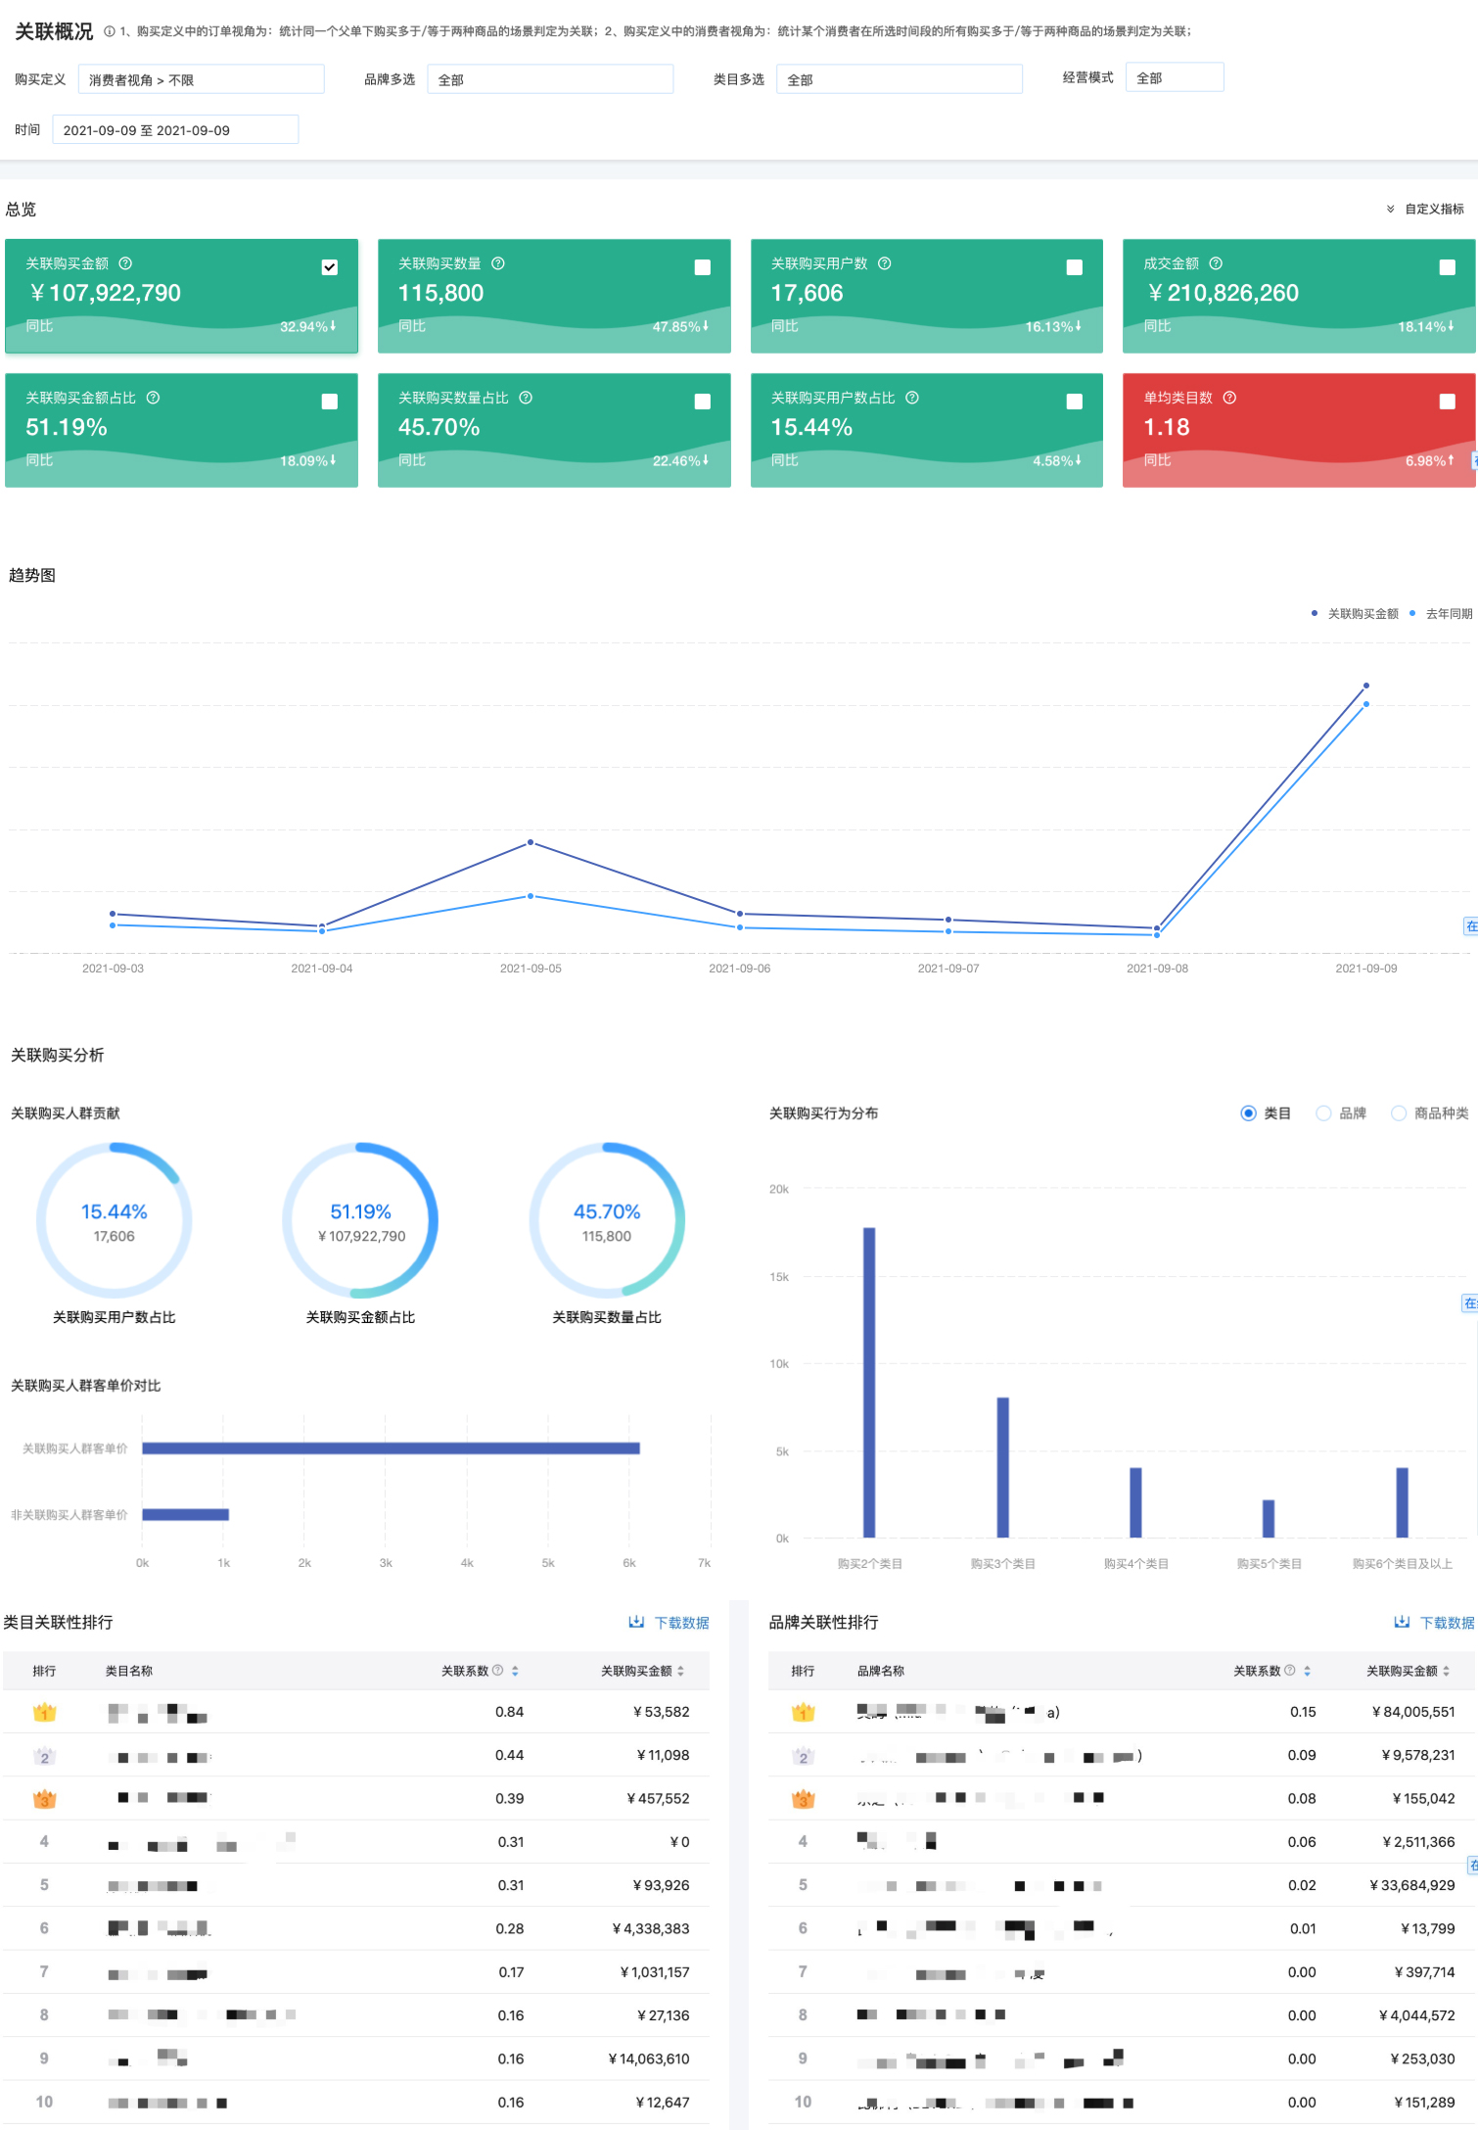Click the double-chevron icon beside 自定义指标

pos(1390,209)
